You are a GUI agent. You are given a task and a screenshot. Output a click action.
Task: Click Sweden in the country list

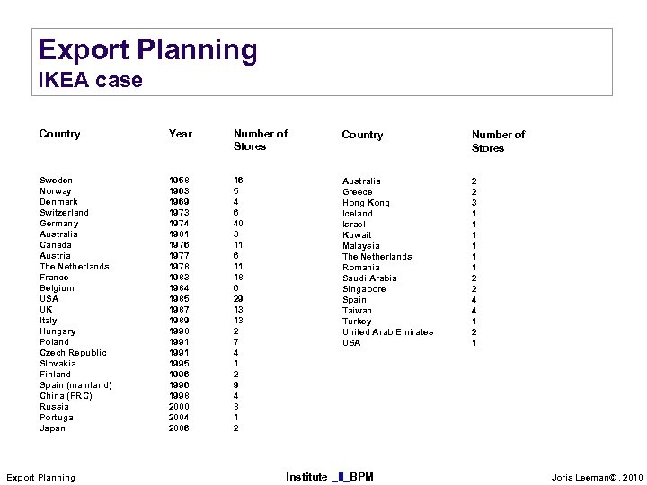point(56,181)
